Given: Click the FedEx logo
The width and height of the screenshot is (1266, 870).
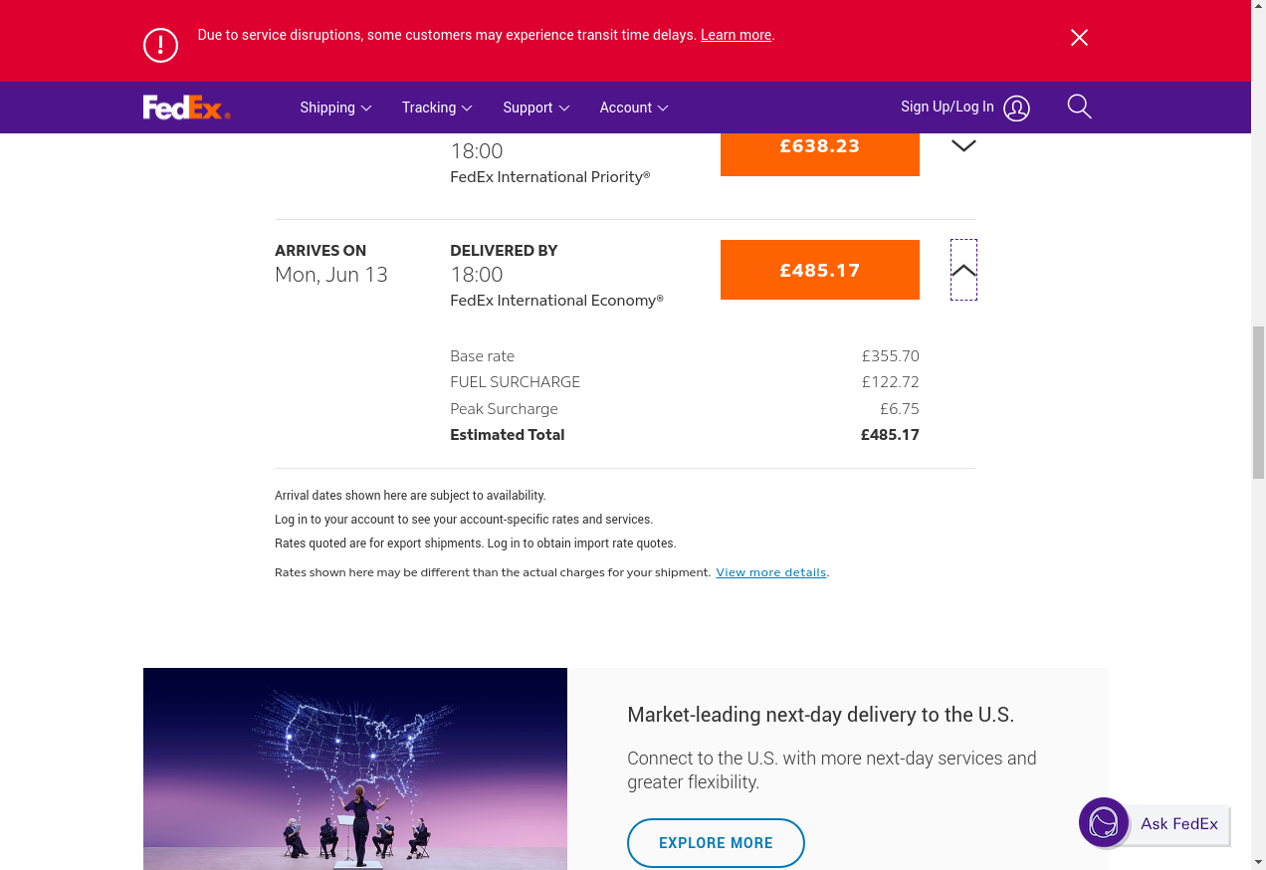Looking at the screenshot, I should coord(186,108).
